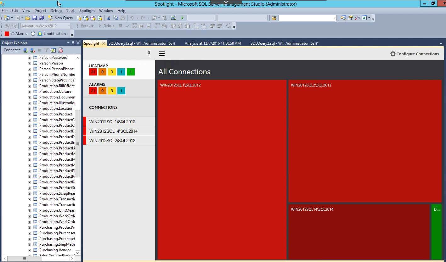Open the Connect dropdown in Object Explorer
446x262 pixels.
click(12, 50)
